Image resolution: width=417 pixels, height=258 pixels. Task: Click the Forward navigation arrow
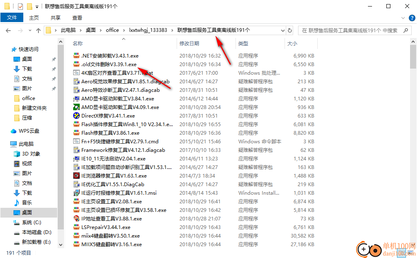click(x=20, y=31)
